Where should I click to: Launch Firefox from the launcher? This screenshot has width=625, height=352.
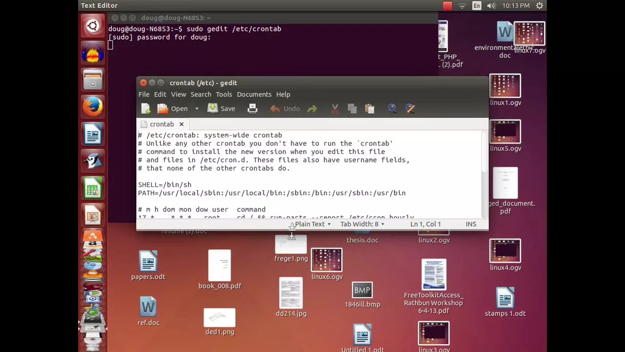tap(93, 107)
